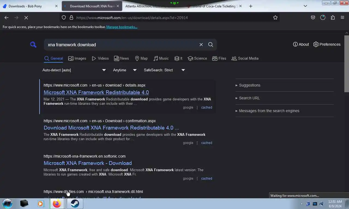
Task: Select the News search category
Action: click(121, 58)
